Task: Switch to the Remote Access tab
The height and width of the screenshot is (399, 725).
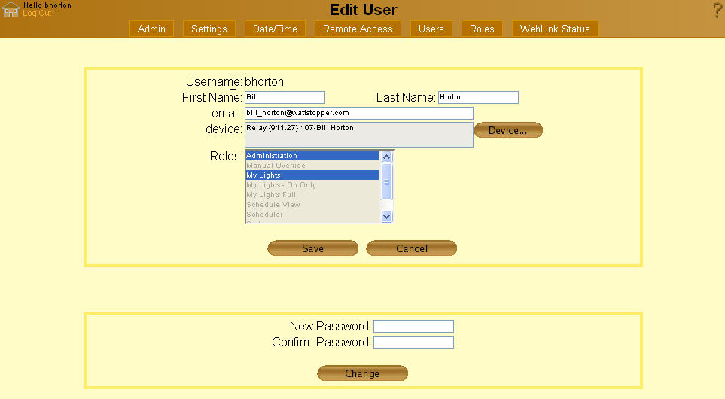Action: pos(358,29)
